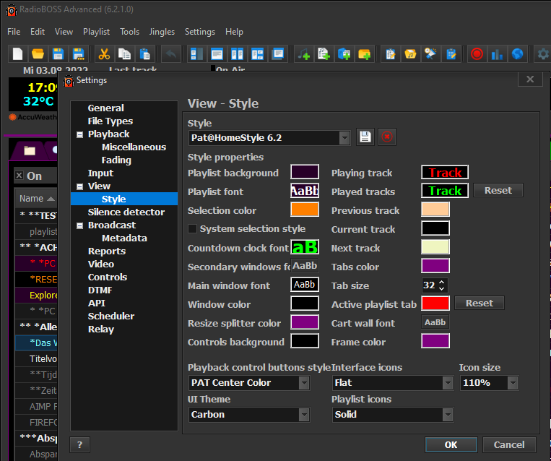Collapse the Playback tree node

click(80, 134)
